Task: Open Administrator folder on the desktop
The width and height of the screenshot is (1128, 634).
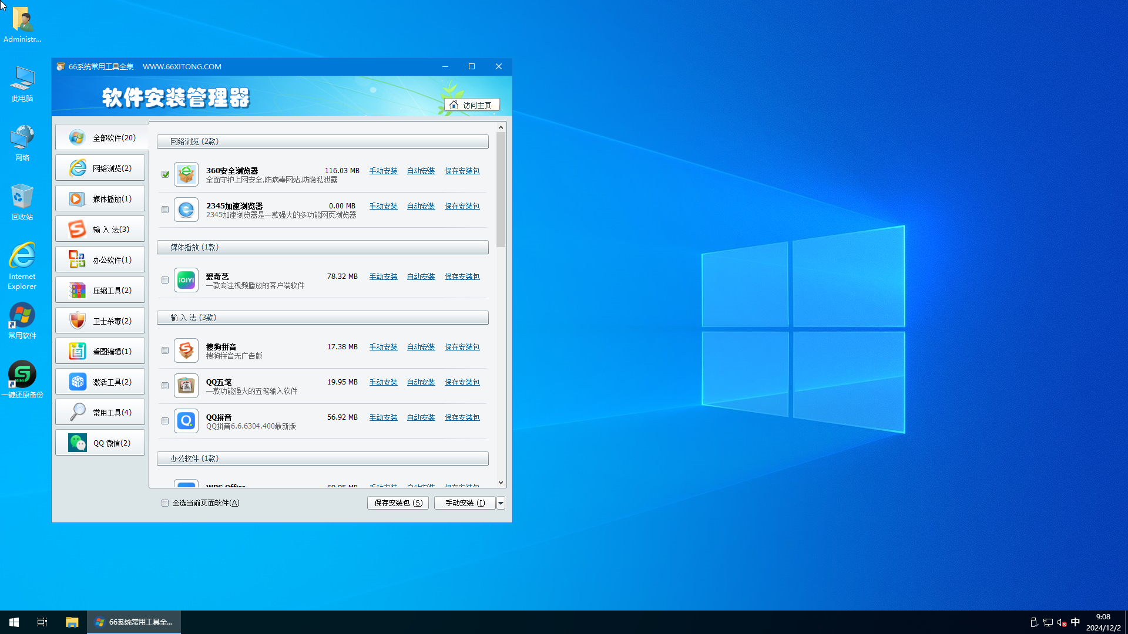Action: (x=22, y=25)
